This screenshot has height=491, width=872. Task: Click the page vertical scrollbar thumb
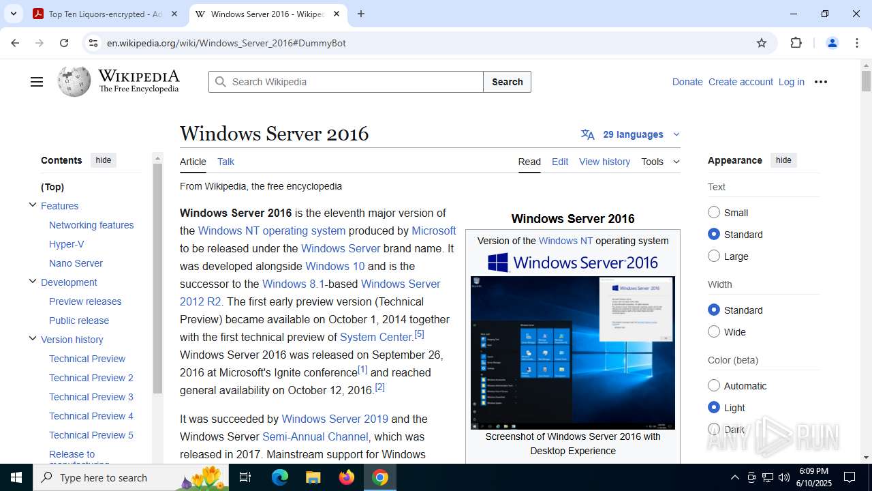[866, 80]
